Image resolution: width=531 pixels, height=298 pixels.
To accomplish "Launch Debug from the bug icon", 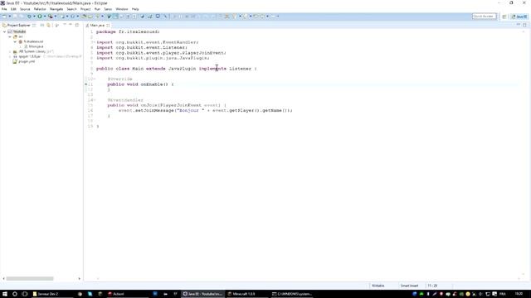I will [29, 17].
